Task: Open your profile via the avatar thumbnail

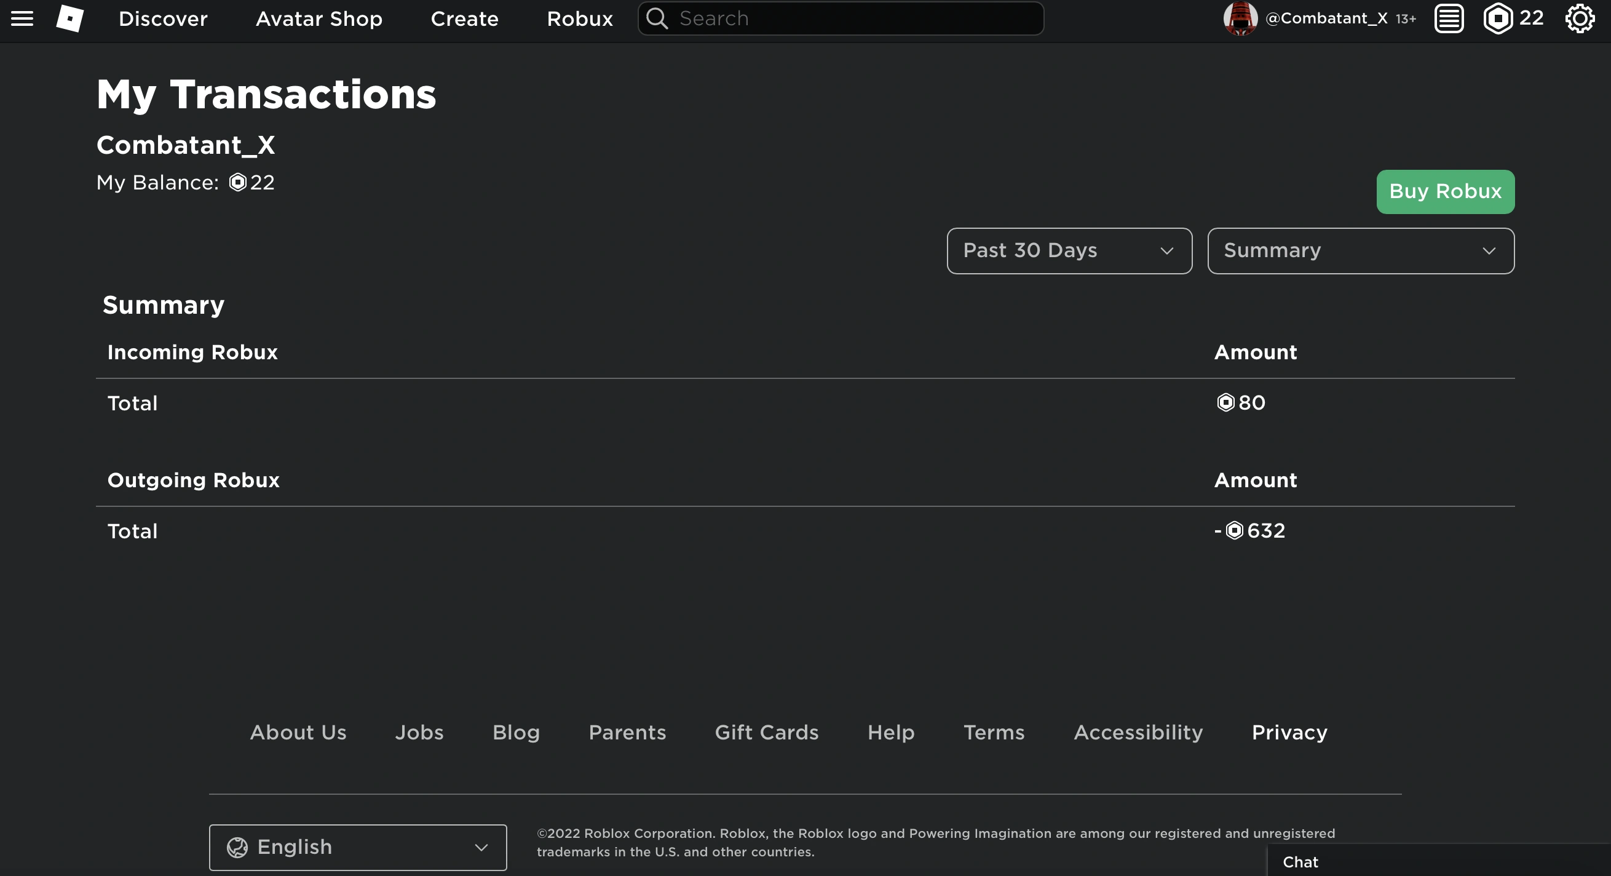Action: 1240,18
